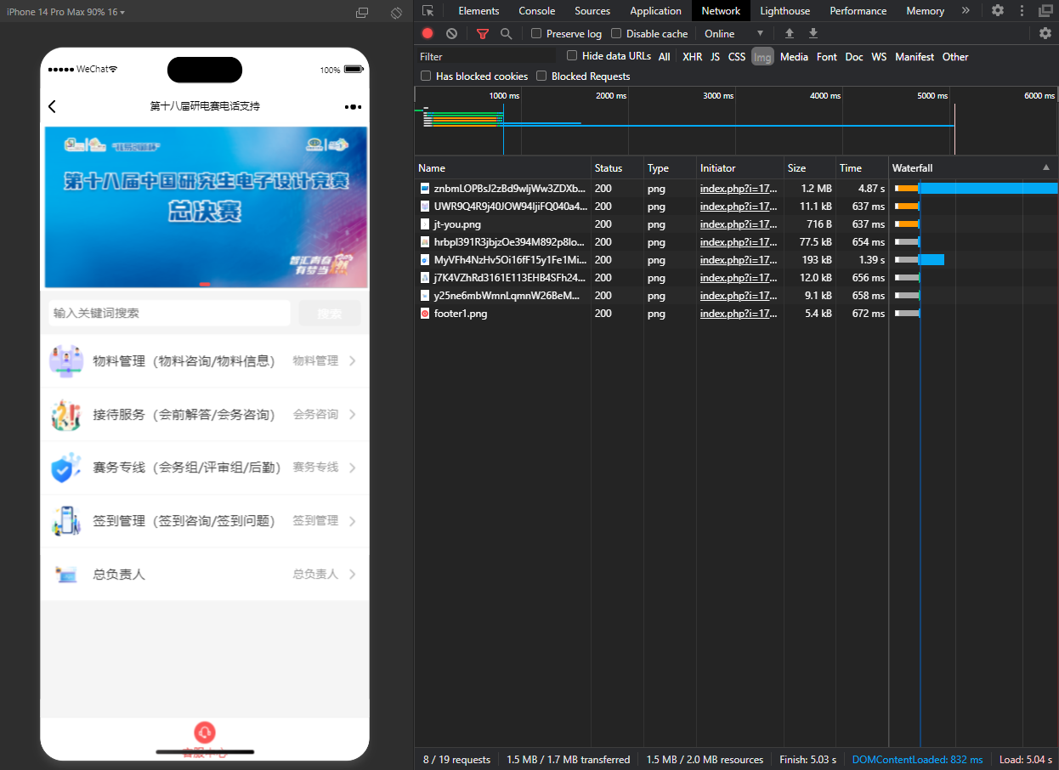
Task: Open chevron on 签到管理 row
Action: click(352, 521)
